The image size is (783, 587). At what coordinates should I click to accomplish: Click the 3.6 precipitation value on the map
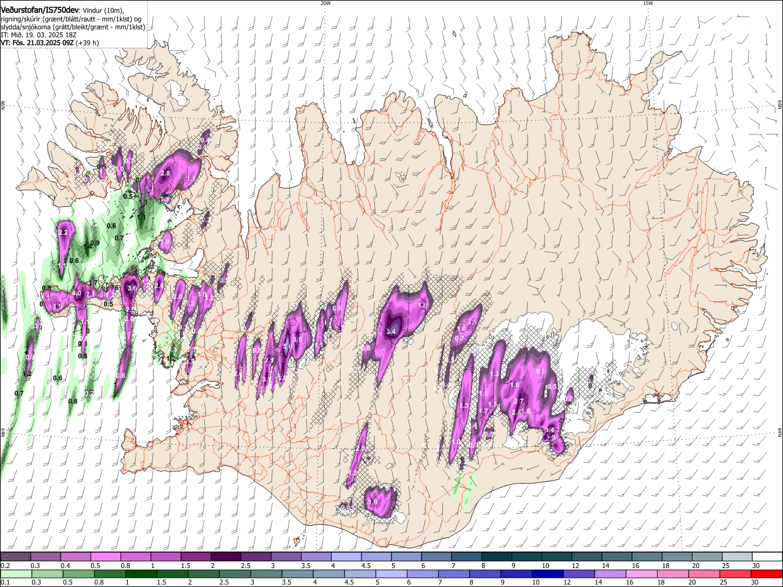pos(132,288)
